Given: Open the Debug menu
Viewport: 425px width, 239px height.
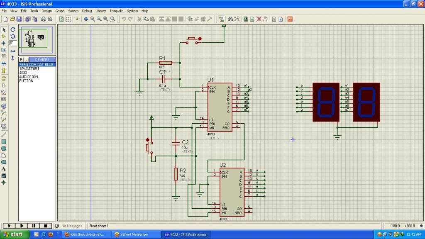Looking at the screenshot, I should point(87,11).
